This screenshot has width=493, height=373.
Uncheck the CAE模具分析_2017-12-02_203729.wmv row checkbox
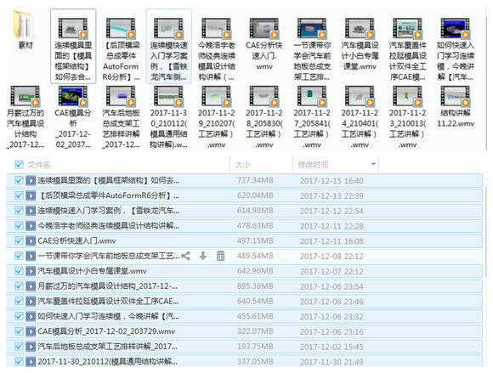[x=19, y=331]
